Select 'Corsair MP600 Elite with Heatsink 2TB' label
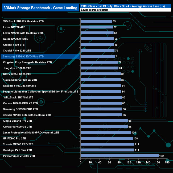Viewport: 173px width, 173px height. tap(27, 115)
